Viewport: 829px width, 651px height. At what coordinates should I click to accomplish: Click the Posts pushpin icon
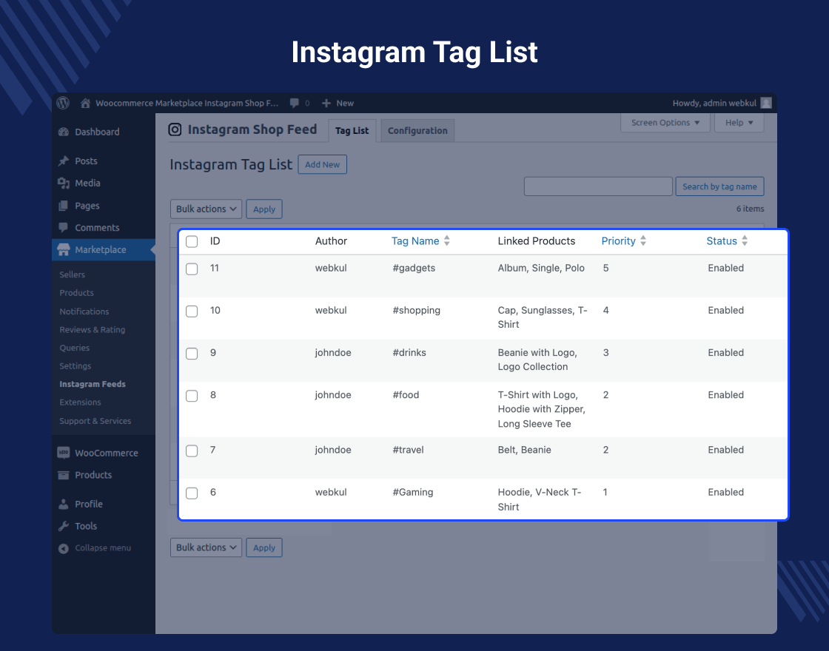[64, 161]
